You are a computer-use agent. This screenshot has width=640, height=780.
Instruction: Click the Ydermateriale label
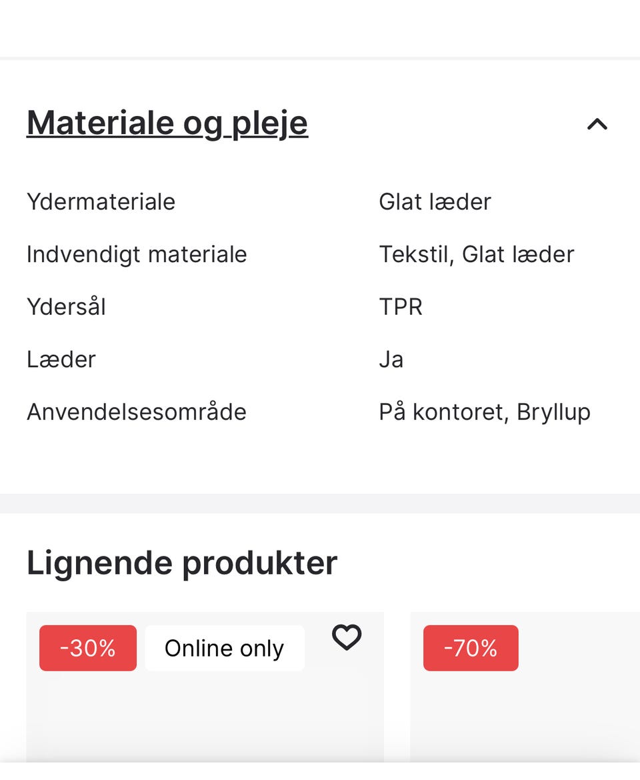(101, 202)
